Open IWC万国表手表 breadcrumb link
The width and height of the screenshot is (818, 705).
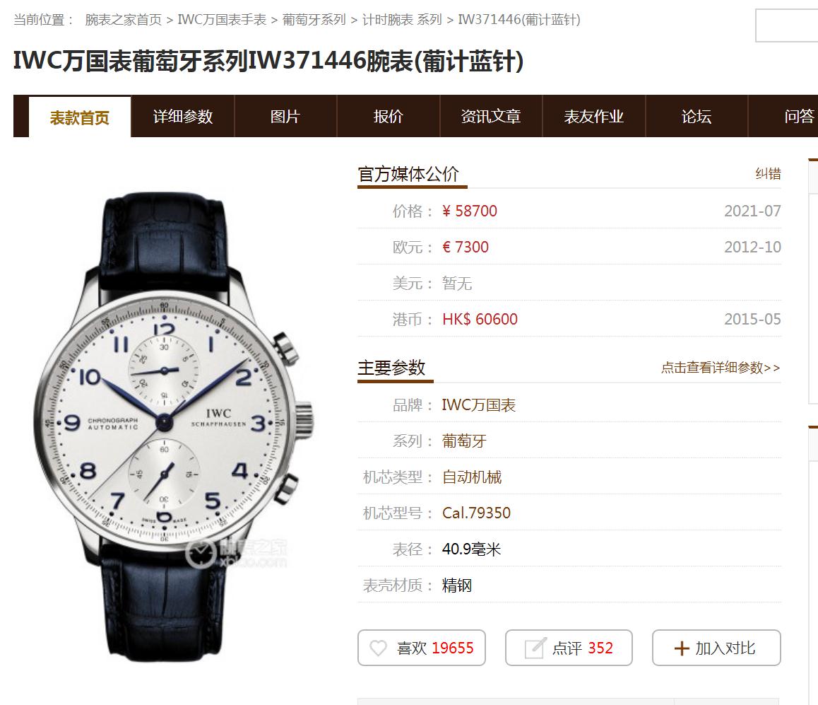222,20
